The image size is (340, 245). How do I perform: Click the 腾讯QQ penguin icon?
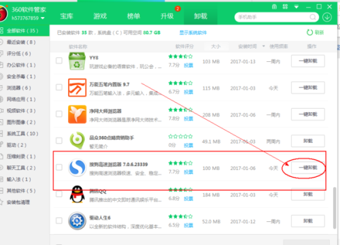click(x=77, y=194)
